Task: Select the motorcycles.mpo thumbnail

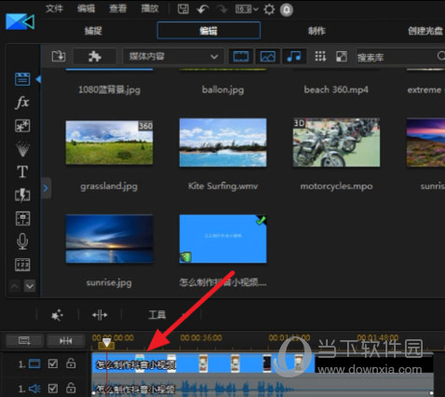Action: point(336,143)
